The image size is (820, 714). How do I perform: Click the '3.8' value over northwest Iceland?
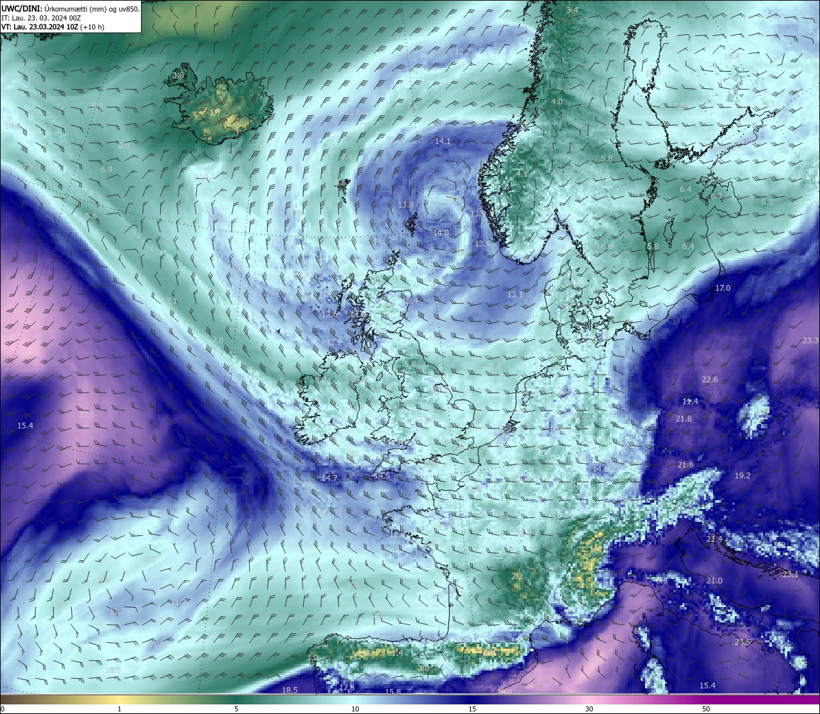[178, 75]
